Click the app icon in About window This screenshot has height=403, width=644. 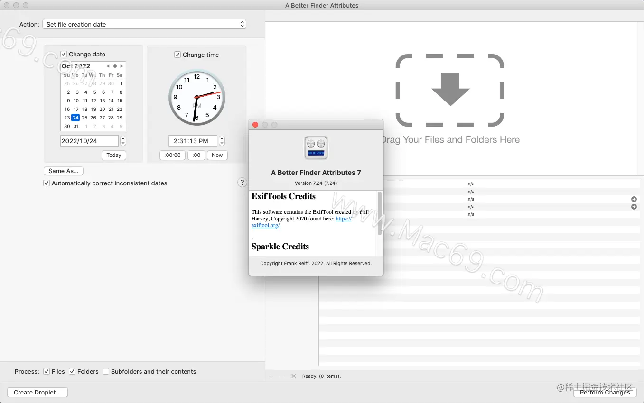tap(316, 148)
